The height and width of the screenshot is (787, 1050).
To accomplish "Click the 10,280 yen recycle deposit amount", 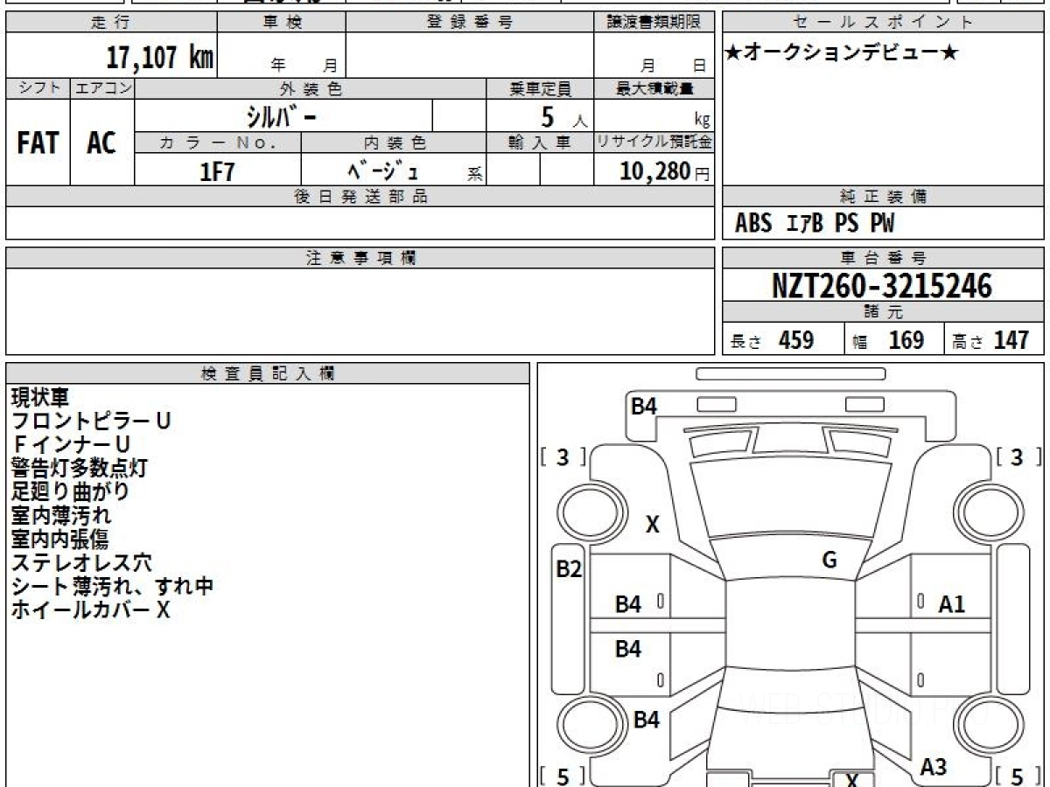I will (654, 171).
